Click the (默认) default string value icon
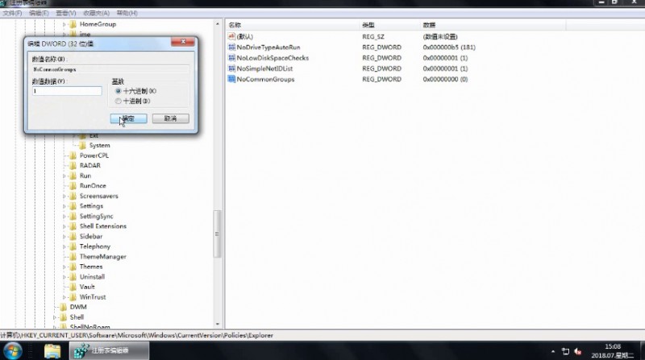Viewport: 645px width, 360px height. pyautogui.click(x=231, y=37)
